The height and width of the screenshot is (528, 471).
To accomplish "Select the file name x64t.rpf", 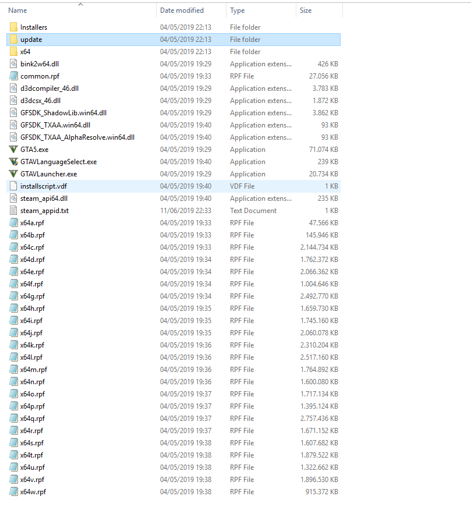I will 31,455.
